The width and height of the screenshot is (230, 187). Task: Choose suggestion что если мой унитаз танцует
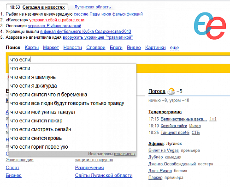pyautogui.click(x=72, y=112)
